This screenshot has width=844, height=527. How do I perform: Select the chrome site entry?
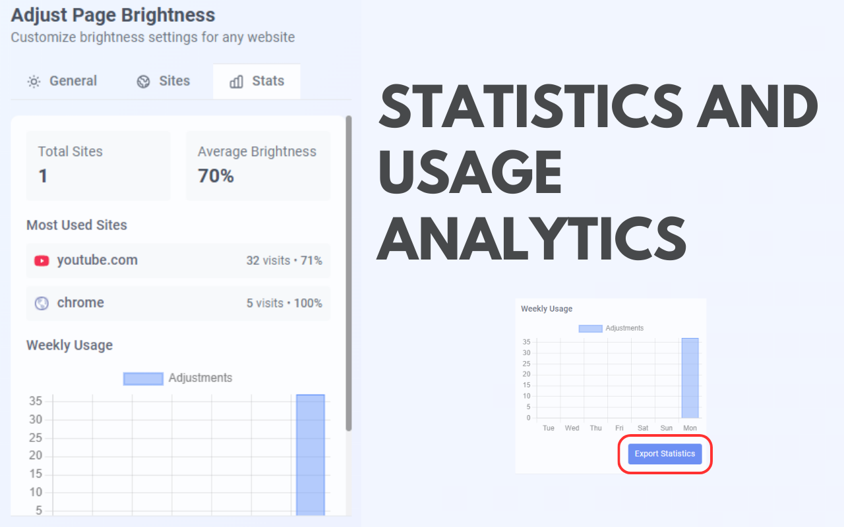178,304
